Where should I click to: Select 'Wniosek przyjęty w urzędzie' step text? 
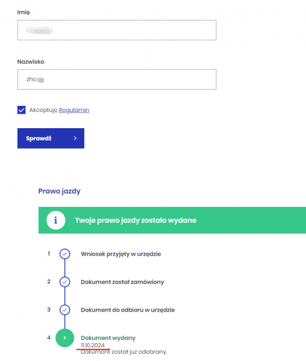point(121,254)
